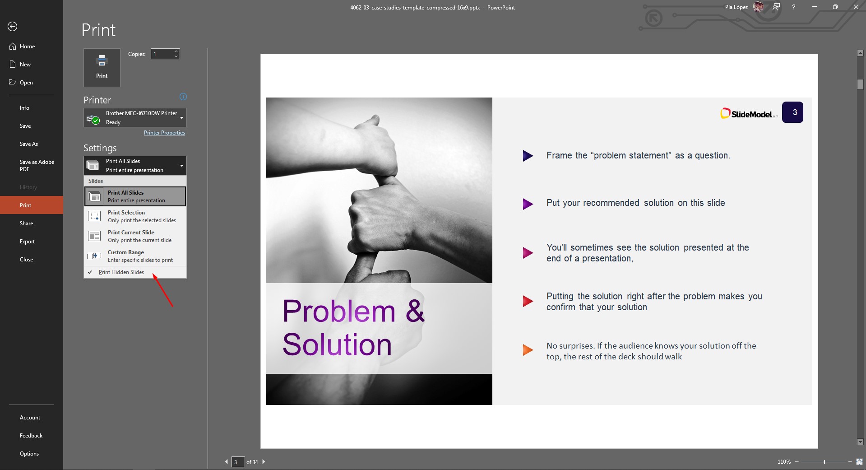Adjust the zoom slider at bottom right

coord(825,462)
